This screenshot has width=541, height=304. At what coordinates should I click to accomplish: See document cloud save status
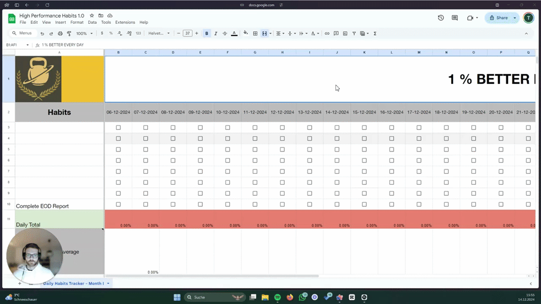point(110,15)
